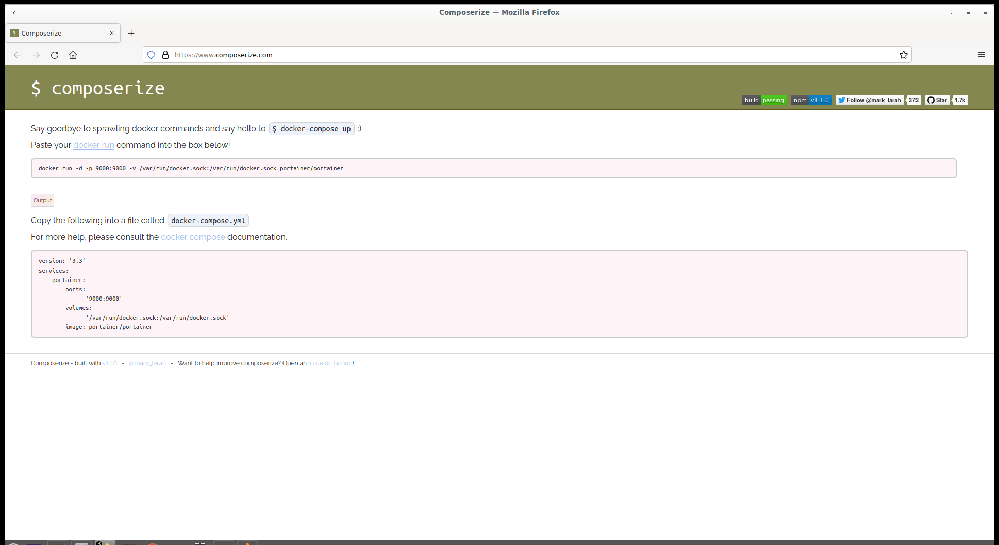Go to the Firefox home page
Image resolution: width=999 pixels, height=545 pixels.
point(73,55)
